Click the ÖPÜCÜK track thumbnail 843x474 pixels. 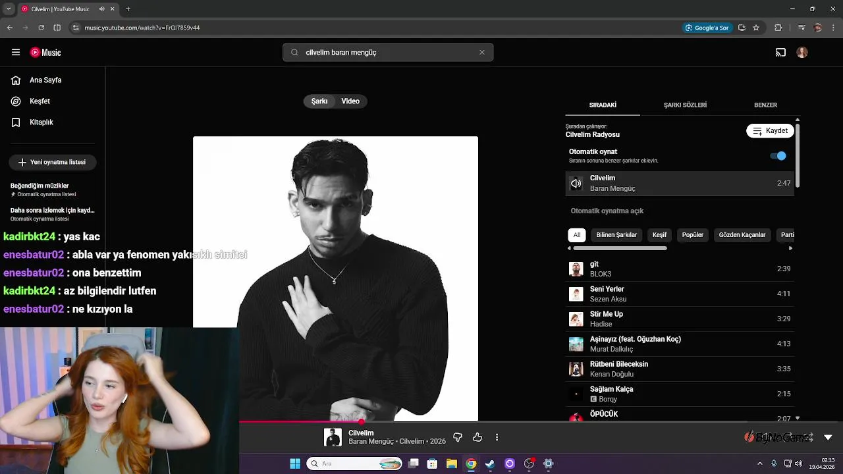point(576,417)
